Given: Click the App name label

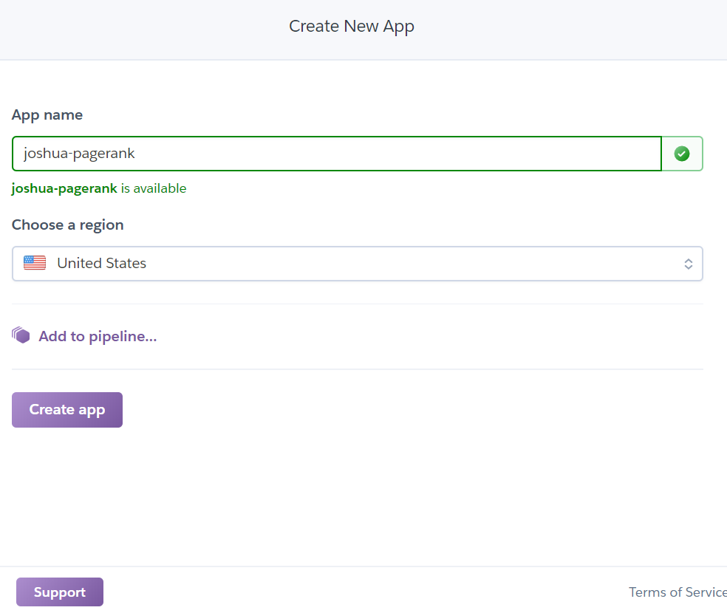Looking at the screenshot, I should click(47, 115).
